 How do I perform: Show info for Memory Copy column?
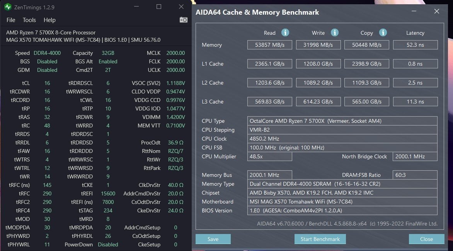[x=383, y=32]
